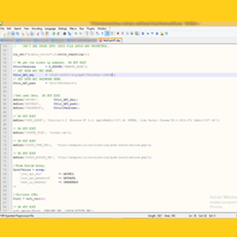Screen dimensions: 237x237
Task: Click the length and lines status entry
Action: point(162,216)
